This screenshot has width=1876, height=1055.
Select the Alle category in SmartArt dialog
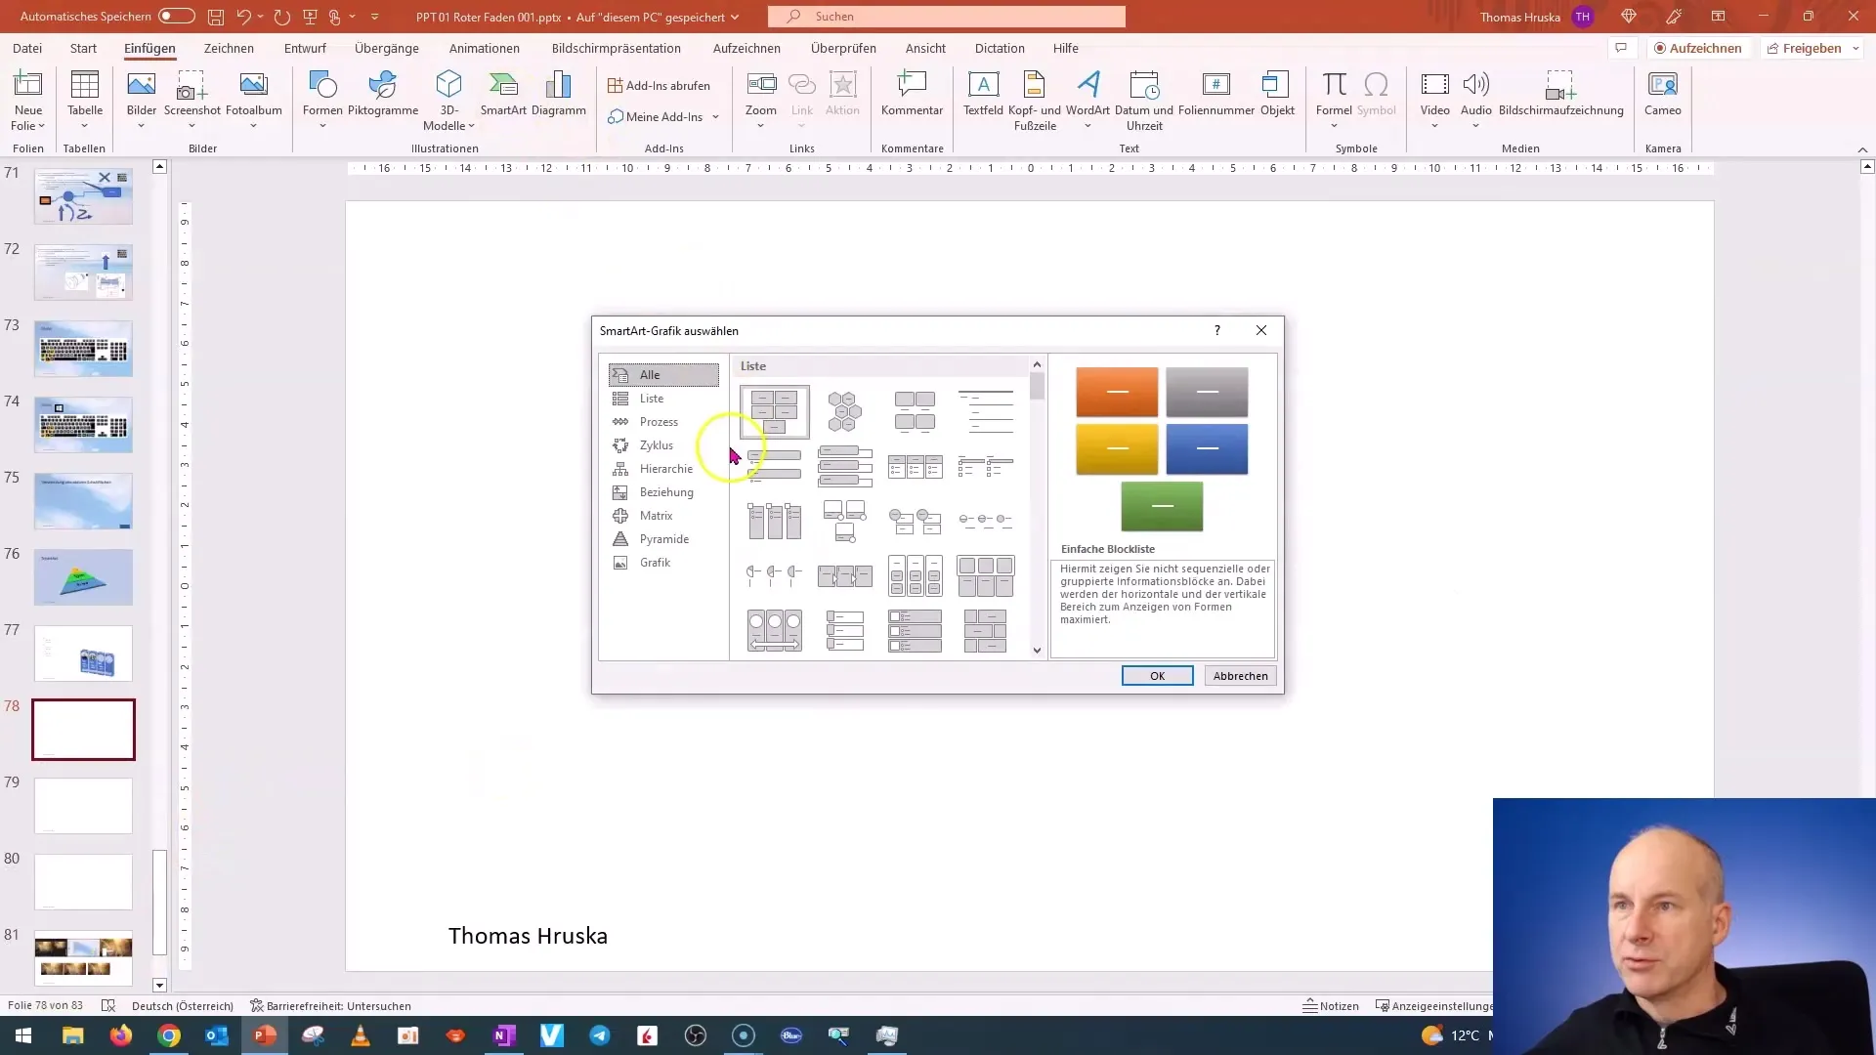point(663,375)
